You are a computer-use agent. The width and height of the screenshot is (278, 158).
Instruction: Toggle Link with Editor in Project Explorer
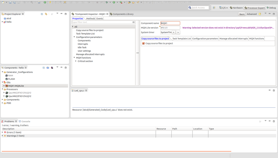pyautogui.click(x=46, y=14)
